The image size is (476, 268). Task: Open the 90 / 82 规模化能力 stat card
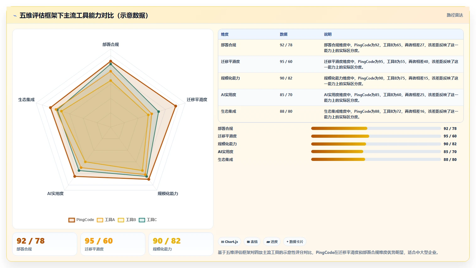point(181,244)
